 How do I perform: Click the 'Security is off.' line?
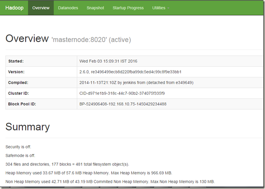pyautogui.click(x=18, y=147)
